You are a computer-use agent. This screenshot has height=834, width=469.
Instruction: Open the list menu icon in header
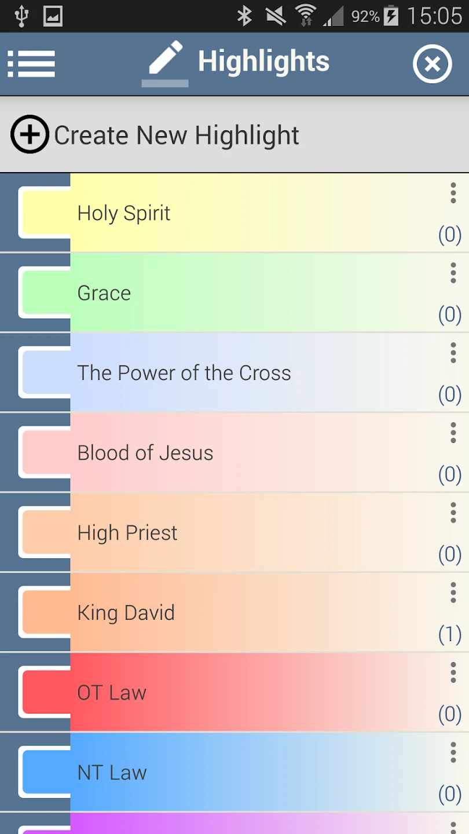(31, 63)
